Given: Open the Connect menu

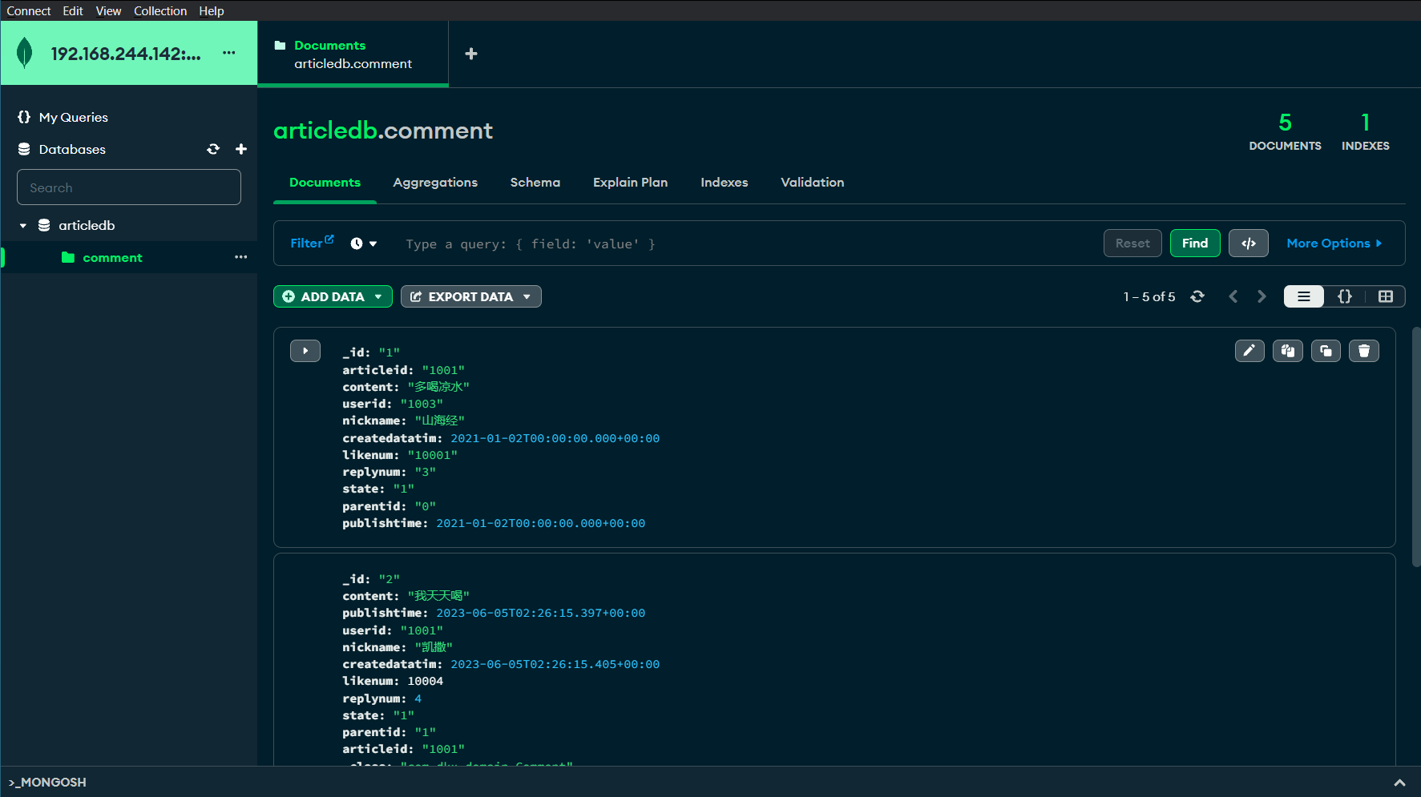Looking at the screenshot, I should coord(29,10).
